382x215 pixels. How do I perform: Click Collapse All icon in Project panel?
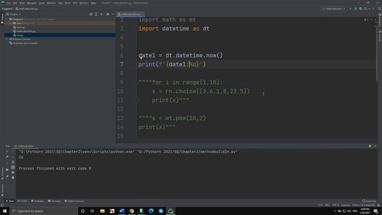101,14
